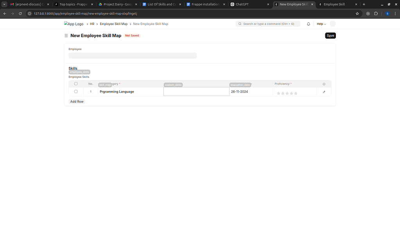The width and height of the screenshot is (400, 226).
Task: Open the Help dropdown menu
Action: coord(321,23)
